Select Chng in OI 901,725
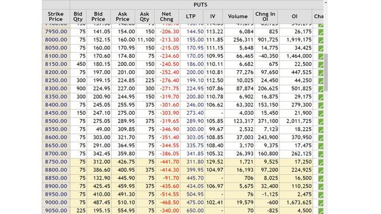 268,40
